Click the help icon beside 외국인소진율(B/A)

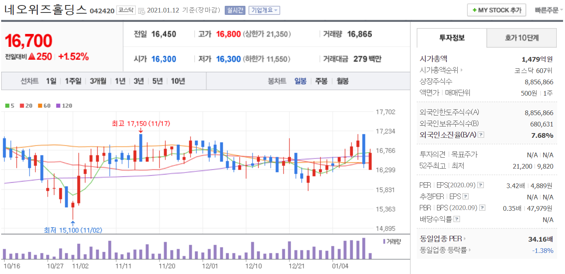481,135
